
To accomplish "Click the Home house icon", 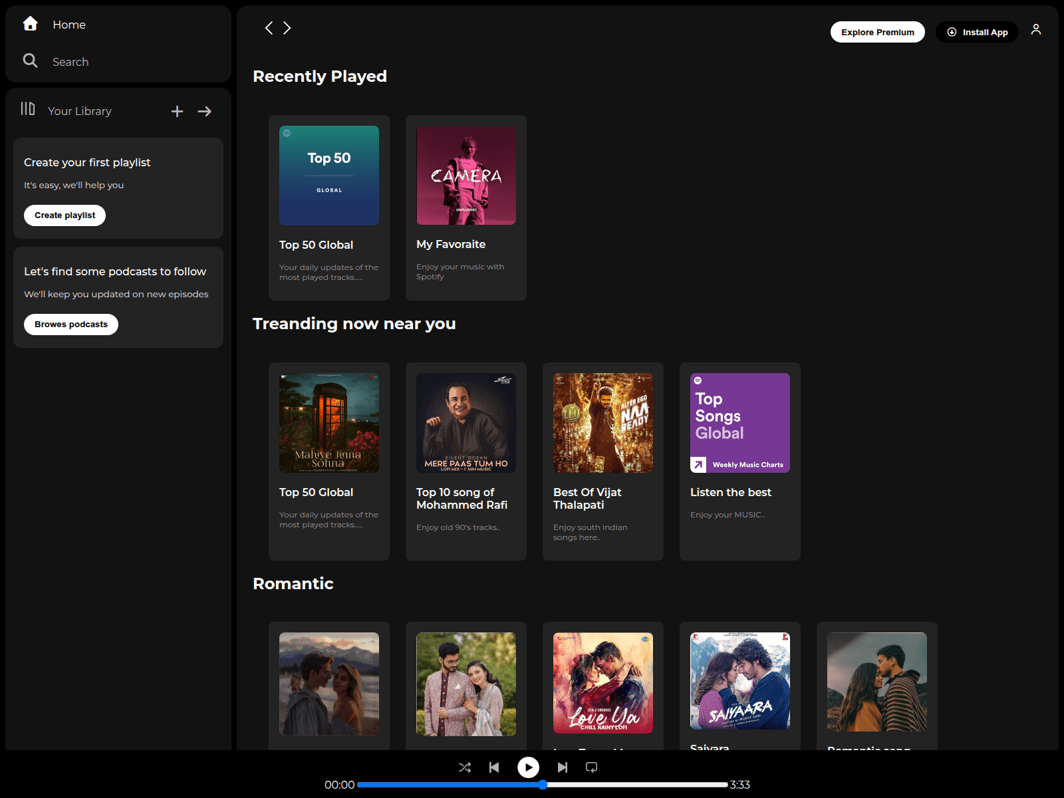I will click(30, 24).
